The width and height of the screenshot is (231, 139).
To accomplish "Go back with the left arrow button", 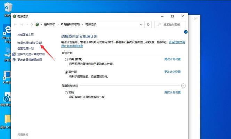I will (15, 25).
